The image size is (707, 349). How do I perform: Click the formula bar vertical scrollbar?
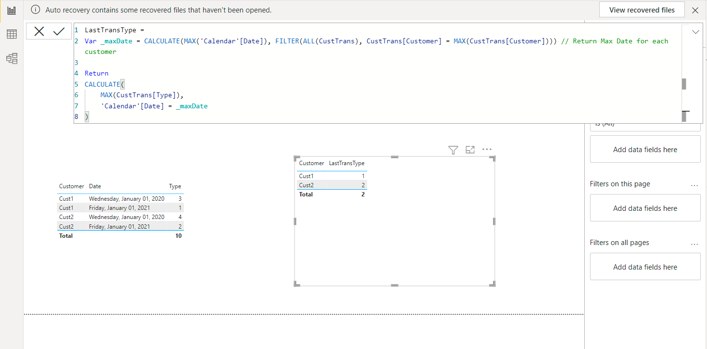coord(684,84)
